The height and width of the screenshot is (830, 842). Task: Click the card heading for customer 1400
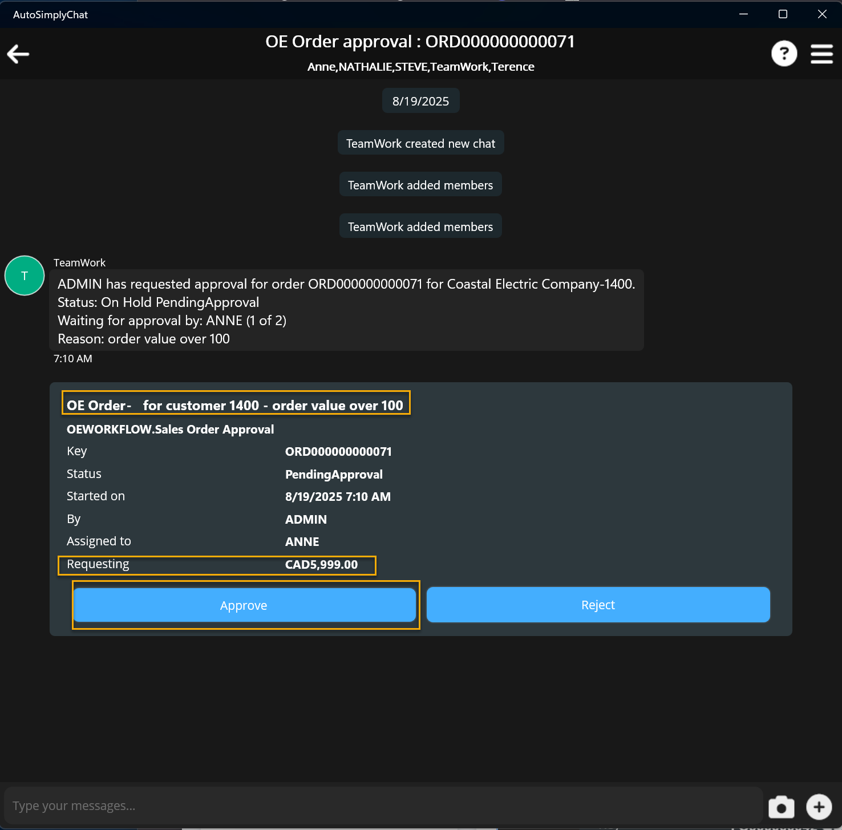click(235, 406)
